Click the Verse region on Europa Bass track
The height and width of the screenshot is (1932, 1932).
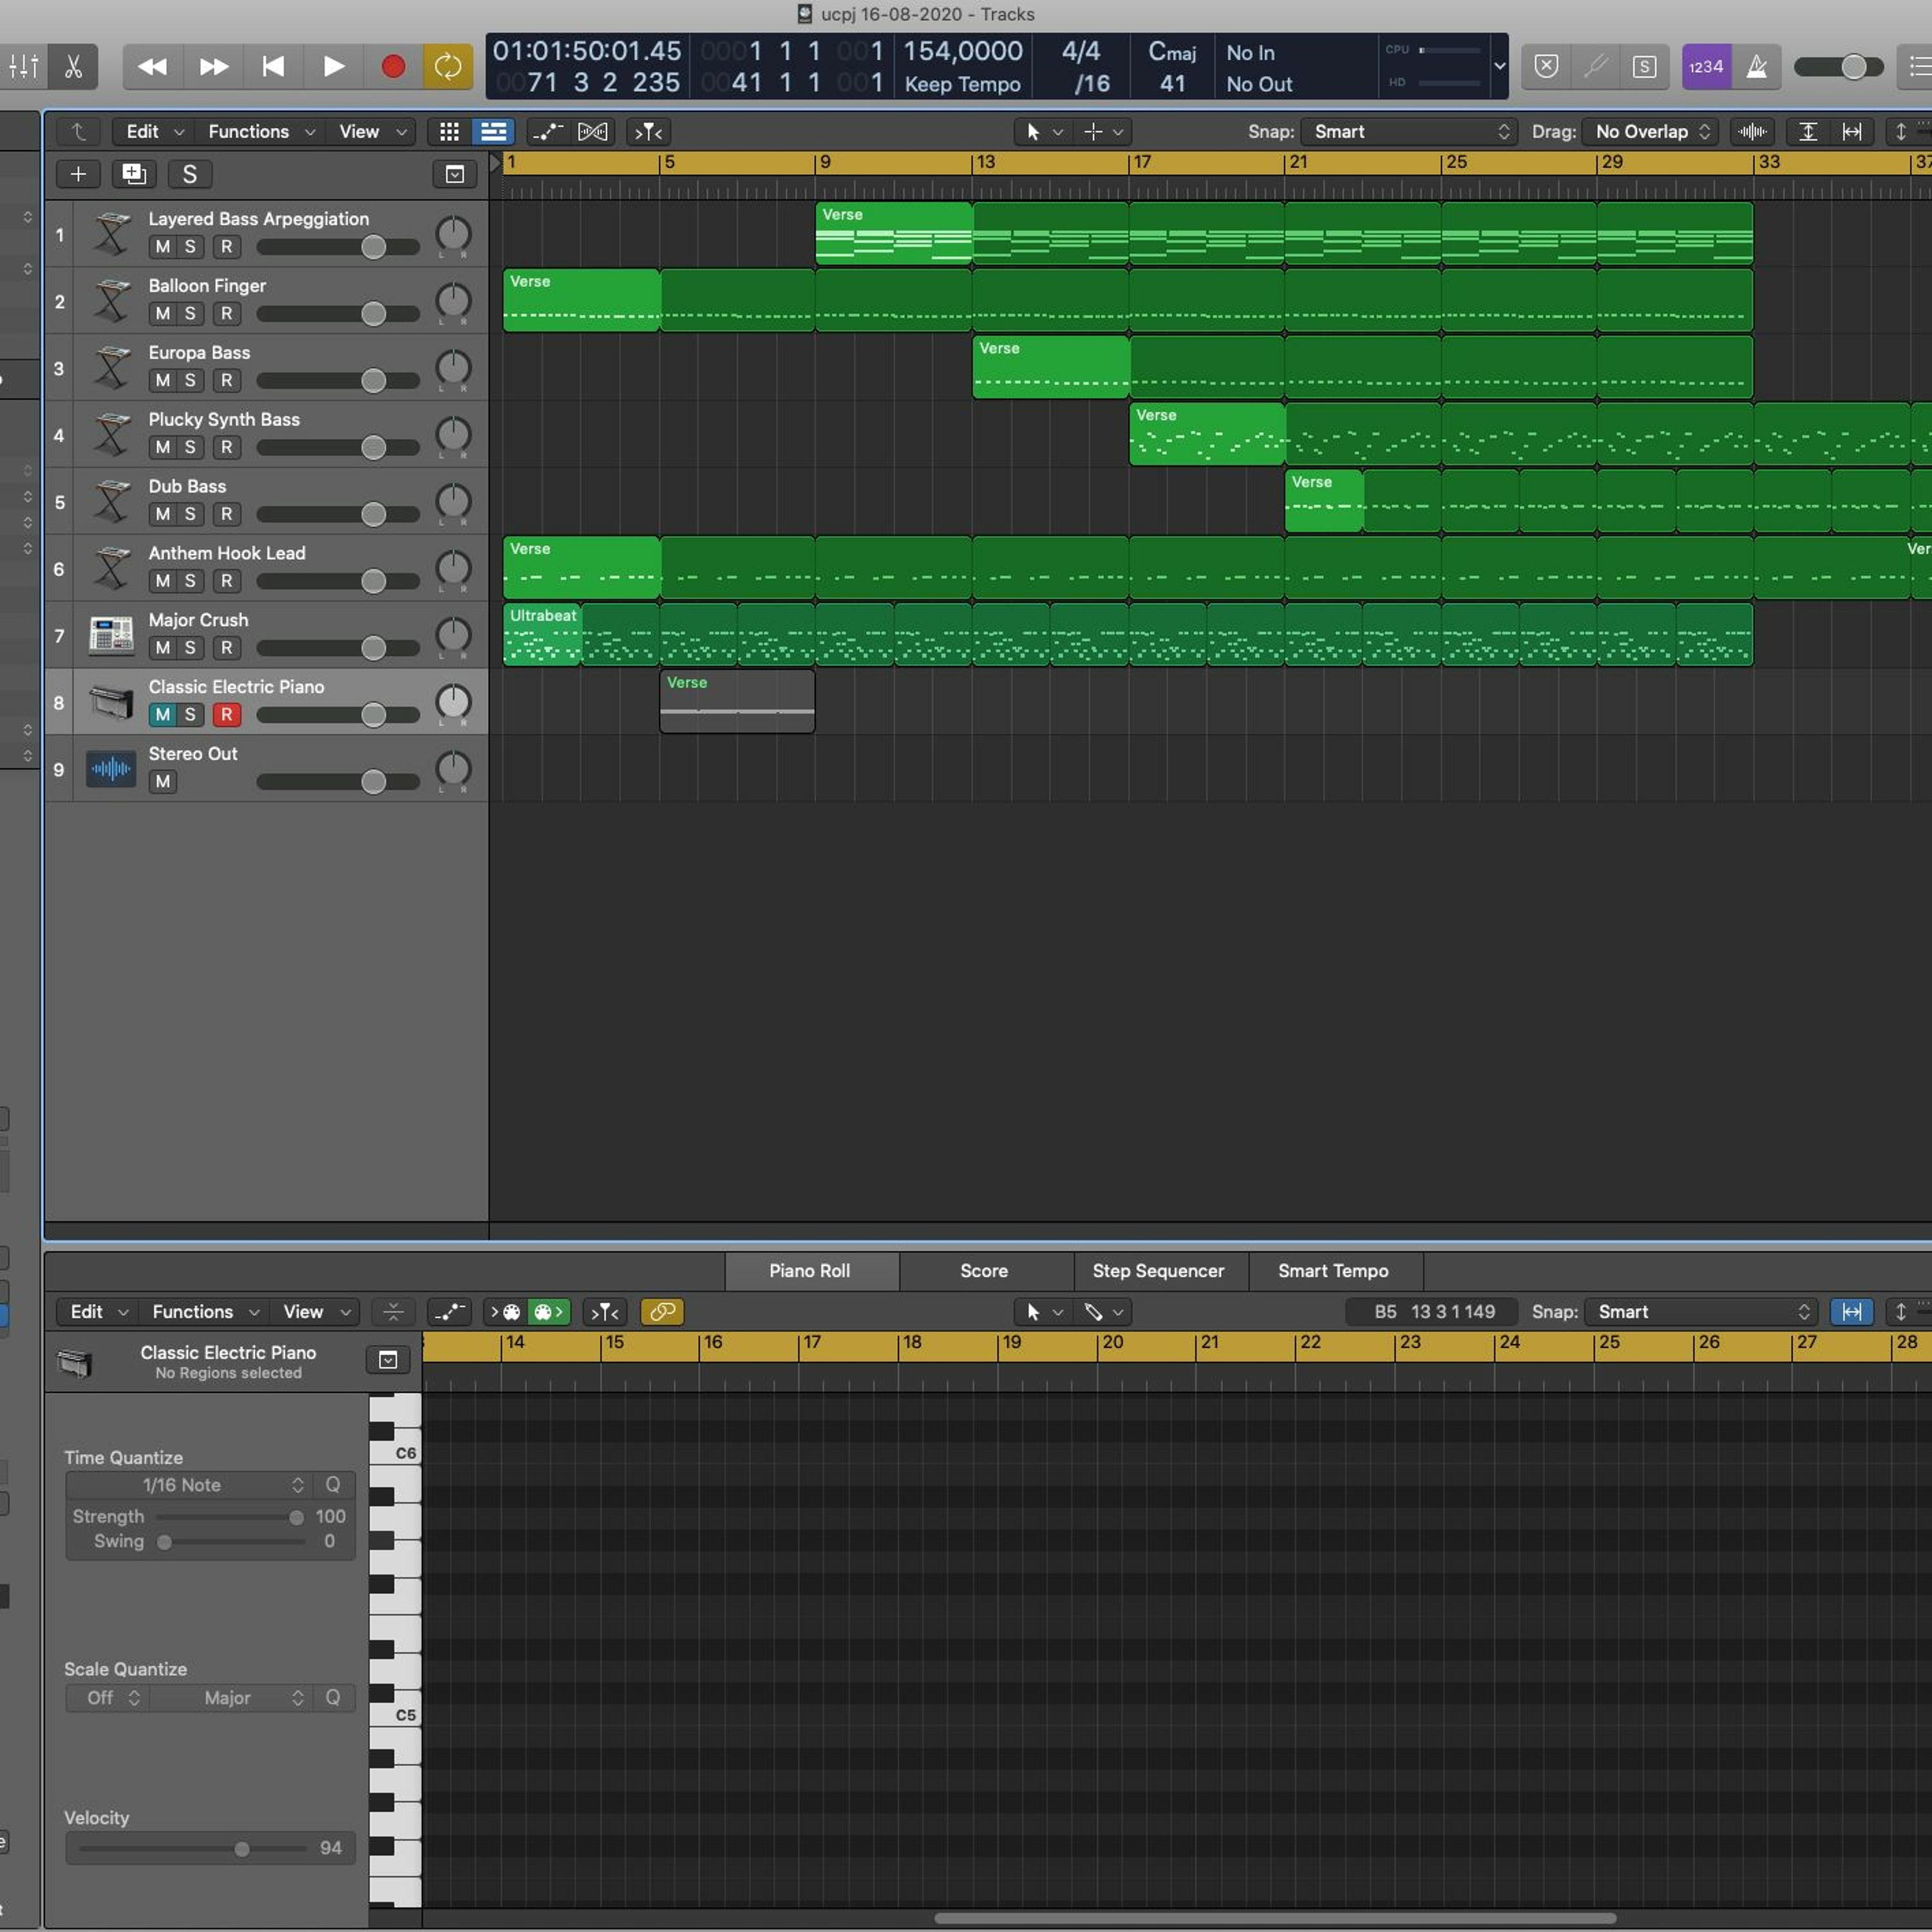point(1050,367)
